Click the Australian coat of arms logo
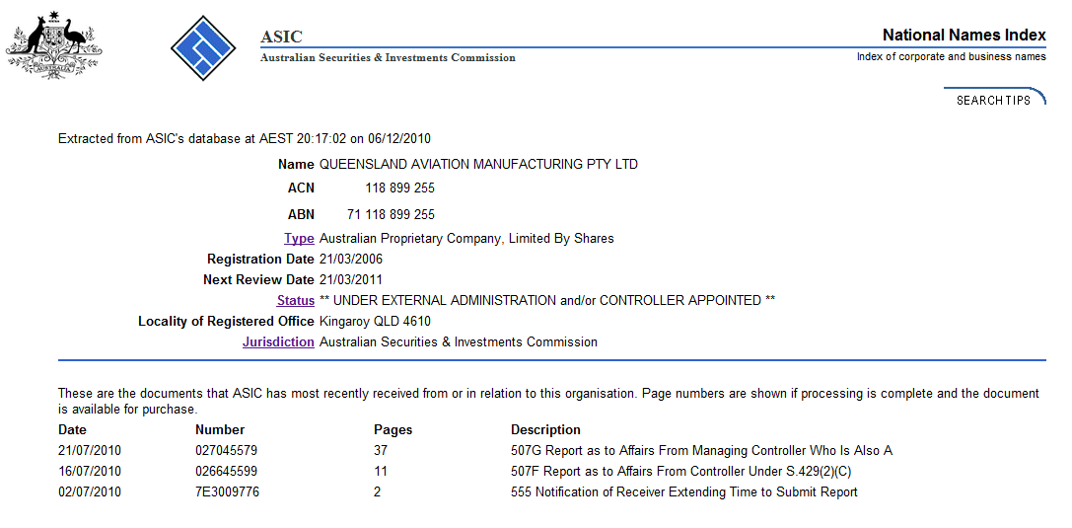The height and width of the screenshot is (528, 1072). click(x=54, y=45)
